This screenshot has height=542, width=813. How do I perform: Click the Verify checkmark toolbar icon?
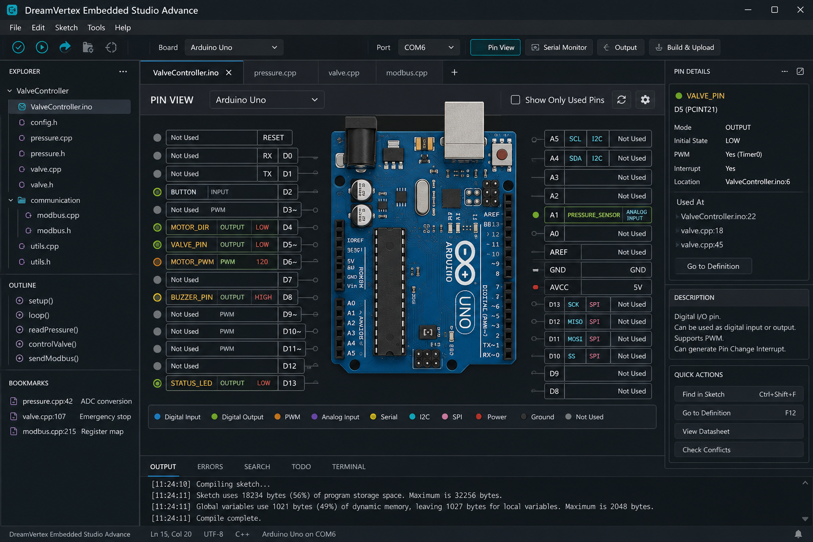click(x=19, y=47)
